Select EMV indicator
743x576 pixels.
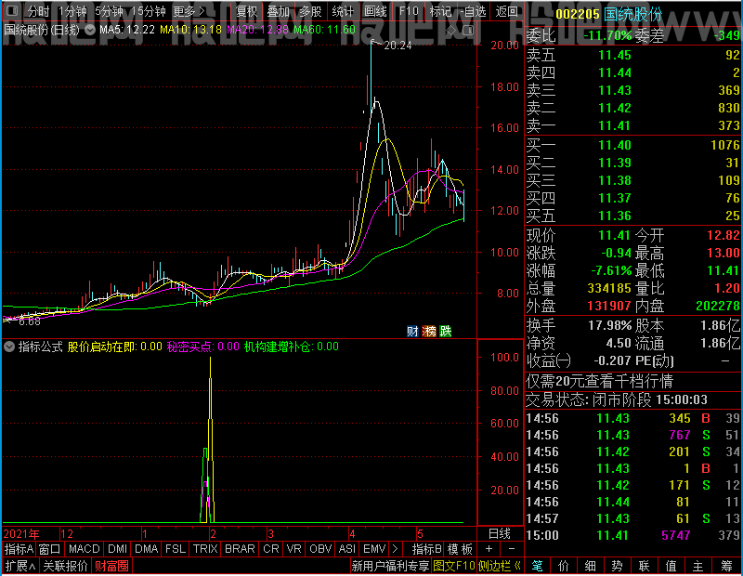pos(374,549)
